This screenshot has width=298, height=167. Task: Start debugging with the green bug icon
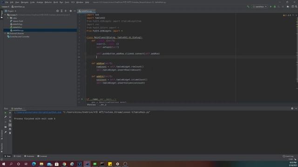275,6
